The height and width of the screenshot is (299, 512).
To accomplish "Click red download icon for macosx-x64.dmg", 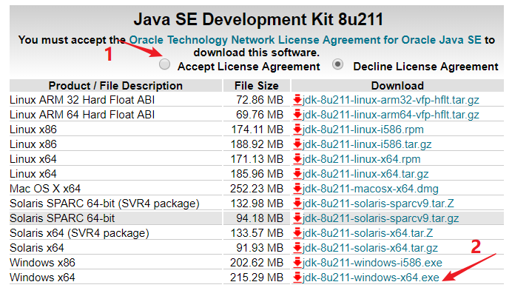I will (x=297, y=188).
